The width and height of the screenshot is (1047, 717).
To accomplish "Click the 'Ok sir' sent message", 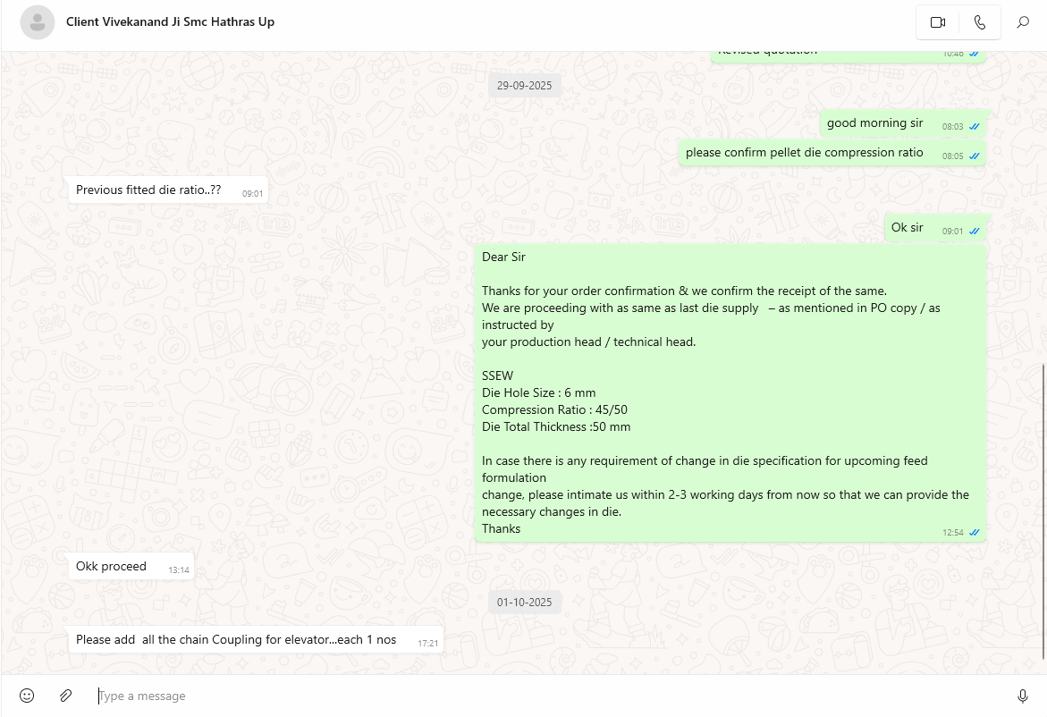I will (x=907, y=228).
